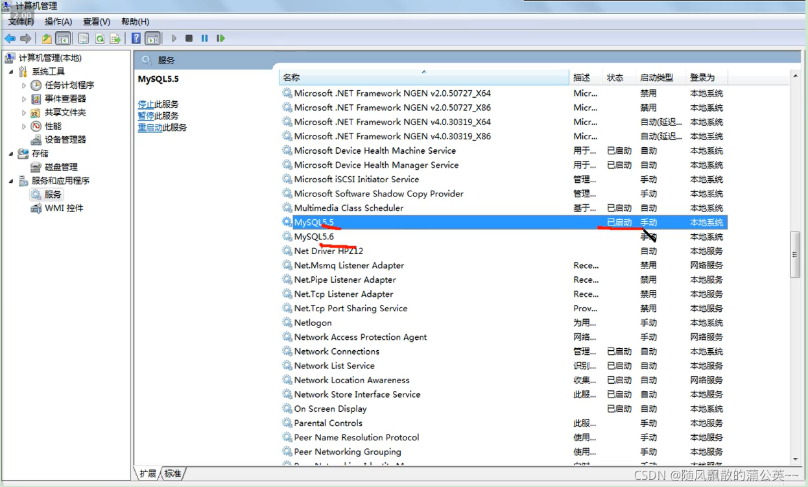Viewport: 808px width, 487px height.
Task: Click the Start service play icon
Action: pos(174,38)
